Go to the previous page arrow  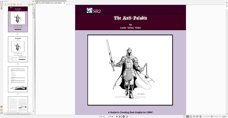pos(103,117)
